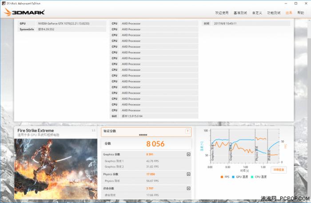The width and height of the screenshot is (311, 203).
Task: Click the 验证分数 box
Action: tap(146, 132)
